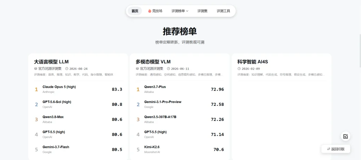Click the Google label under Gemini-3.1-Pro-Preview
The width and height of the screenshot is (361, 160).
148,107
